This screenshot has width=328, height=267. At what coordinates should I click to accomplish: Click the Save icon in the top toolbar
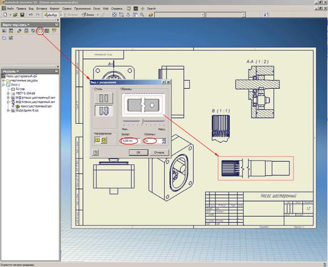[22, 15]
